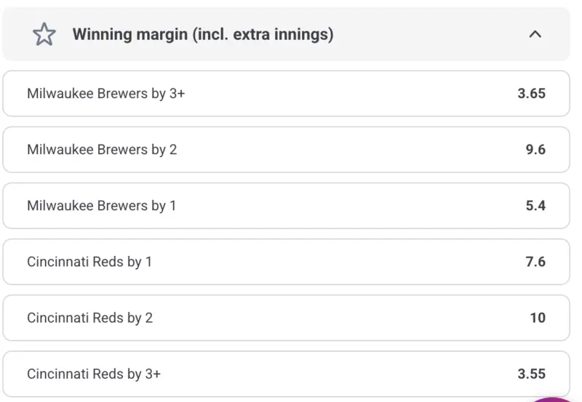The height and width of the screenshot is (402, 582).
Task: Pick the 3.55 odds value
Action: pyautogui.click(x=531, y=374)
